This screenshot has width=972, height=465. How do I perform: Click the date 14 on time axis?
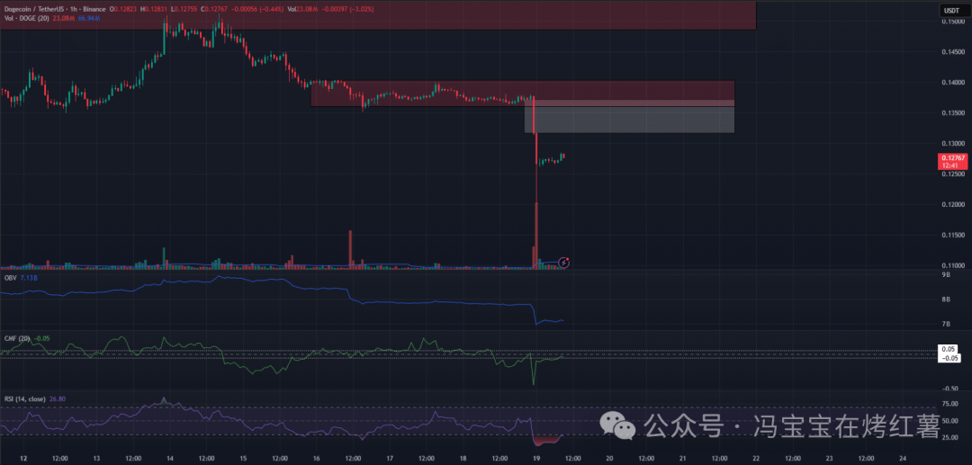(x=169, y=458)
